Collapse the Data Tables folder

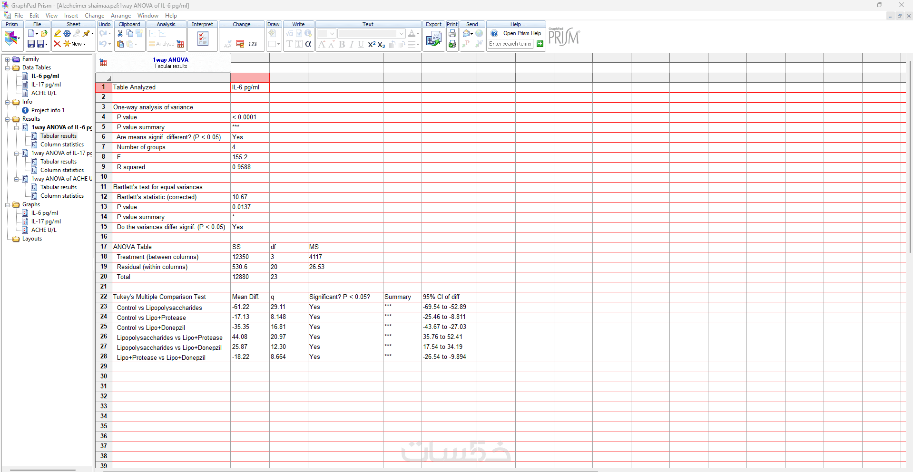(8, 68)
